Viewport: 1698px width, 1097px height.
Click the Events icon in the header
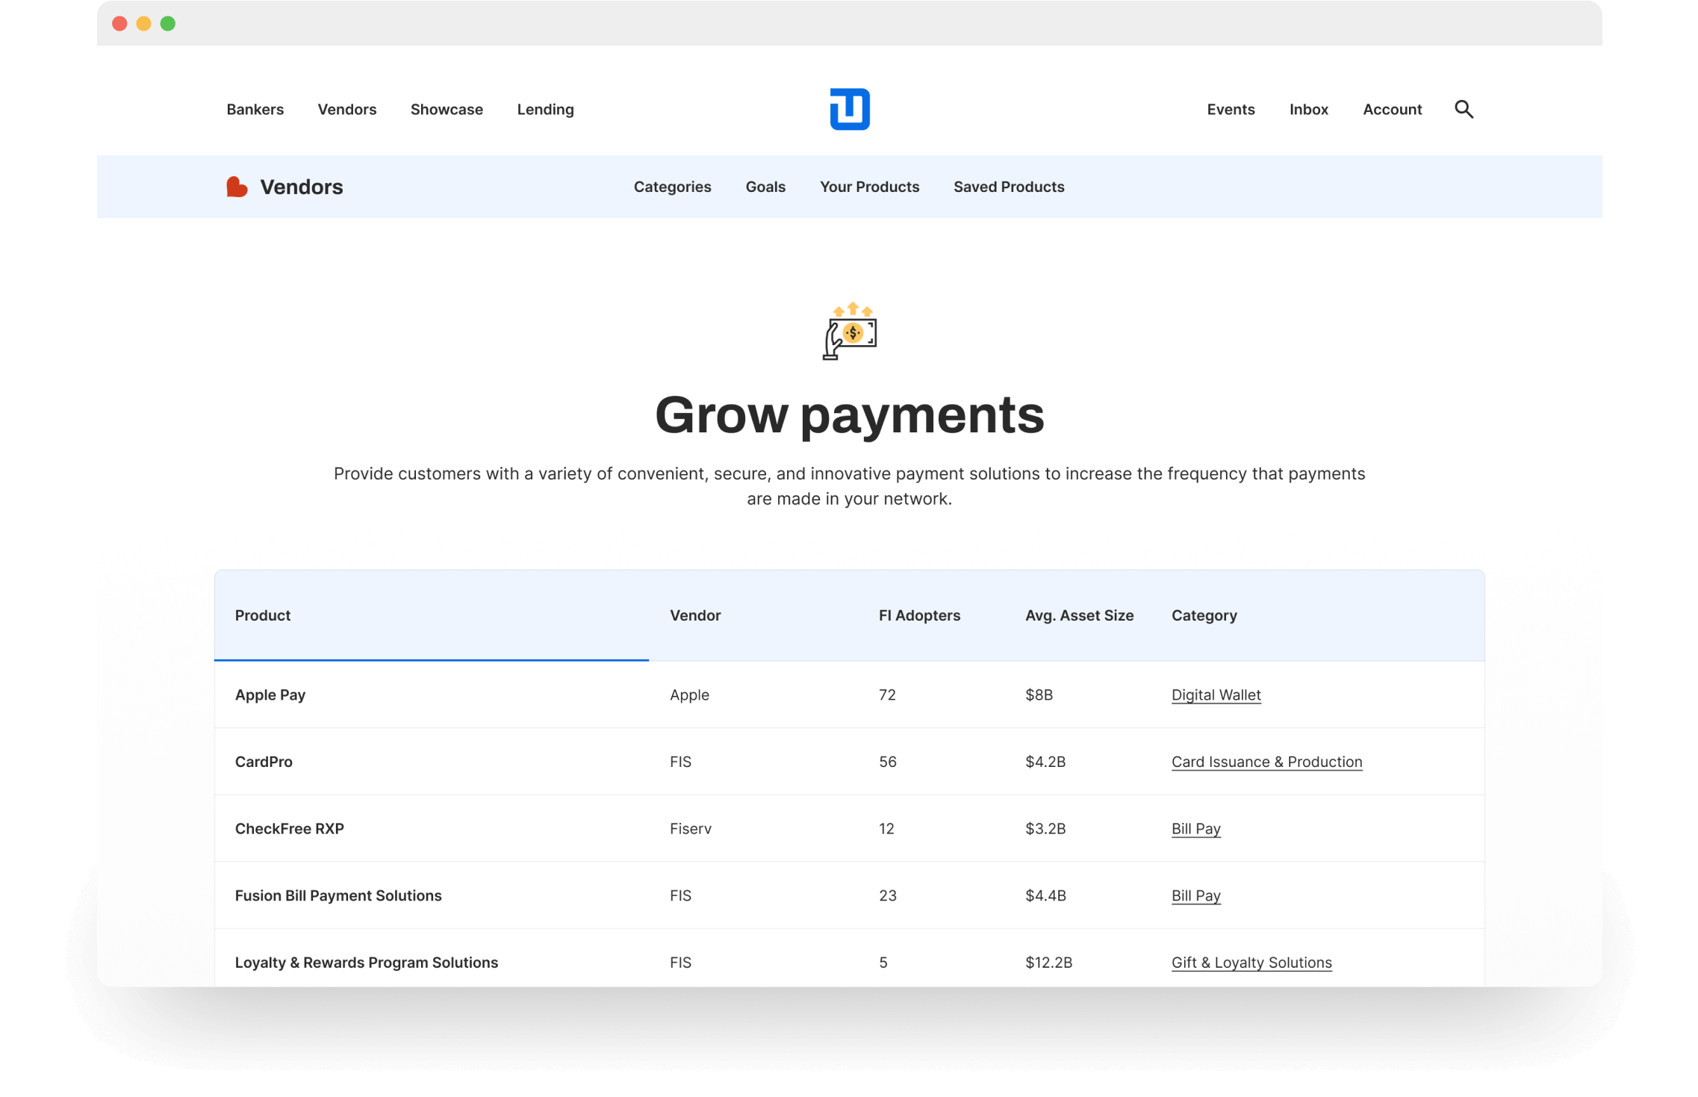(1231, 109)
